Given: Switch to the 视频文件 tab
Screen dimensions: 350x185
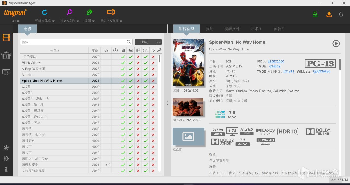Looking at the screenshot, I should [232, 29].
